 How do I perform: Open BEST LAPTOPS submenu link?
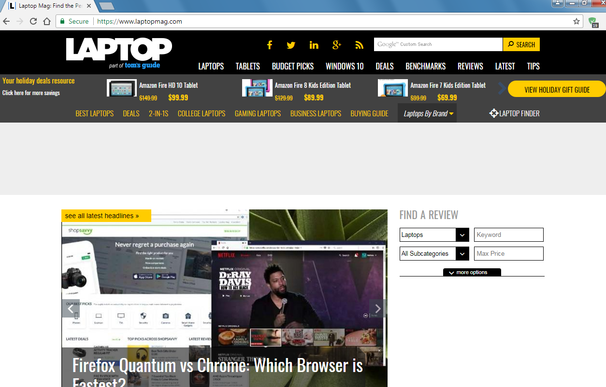95,113
